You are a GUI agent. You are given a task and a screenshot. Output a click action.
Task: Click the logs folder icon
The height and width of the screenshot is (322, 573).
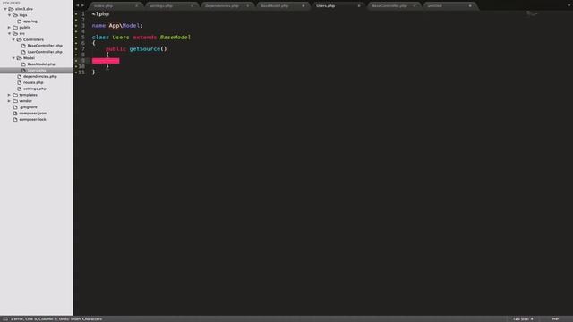click(15, 15)
